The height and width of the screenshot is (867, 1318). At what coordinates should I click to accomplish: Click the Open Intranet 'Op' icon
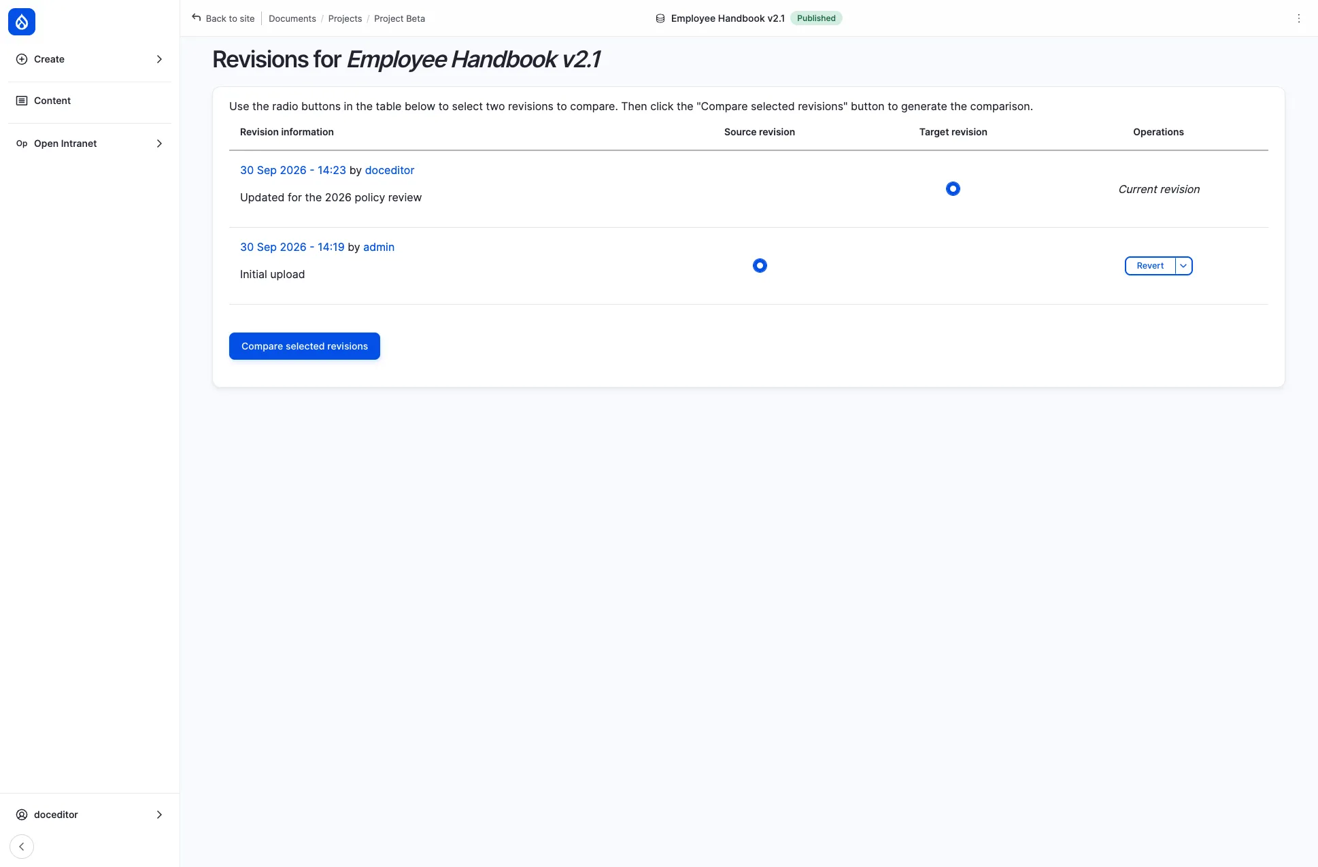click(22, 143)
